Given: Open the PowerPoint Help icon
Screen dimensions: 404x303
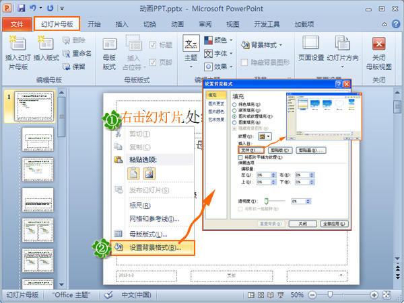Looking at the screenshot, I should 396,24.
